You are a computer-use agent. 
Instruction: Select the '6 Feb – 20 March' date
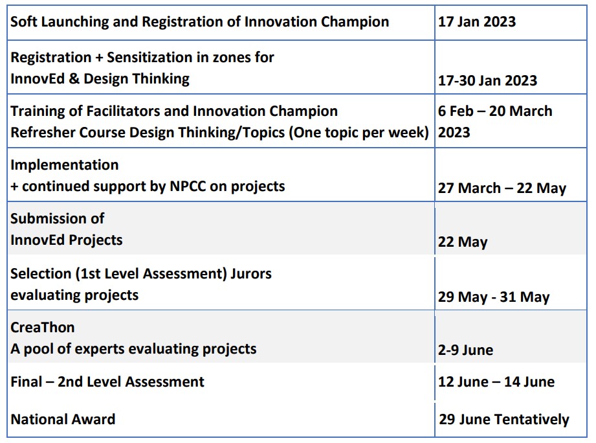pos(495,111)
